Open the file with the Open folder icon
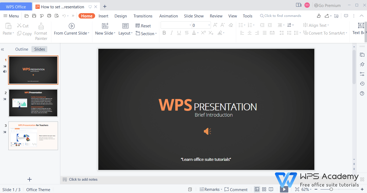The image size is (367, 193). tap(27, 16)
